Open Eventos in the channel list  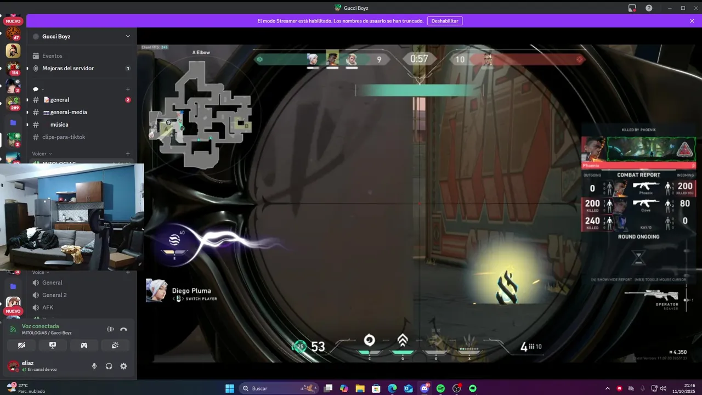click(x=82, y=56)
